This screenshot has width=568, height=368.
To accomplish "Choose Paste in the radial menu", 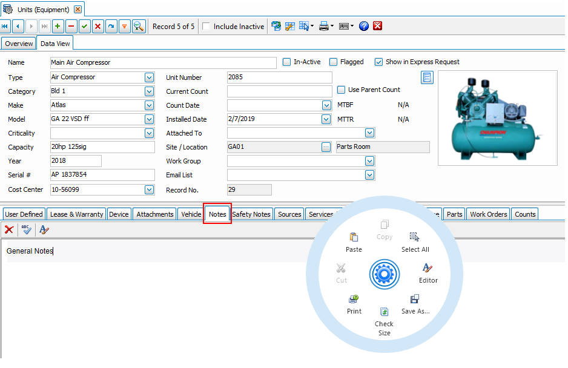I will point(354,242).
